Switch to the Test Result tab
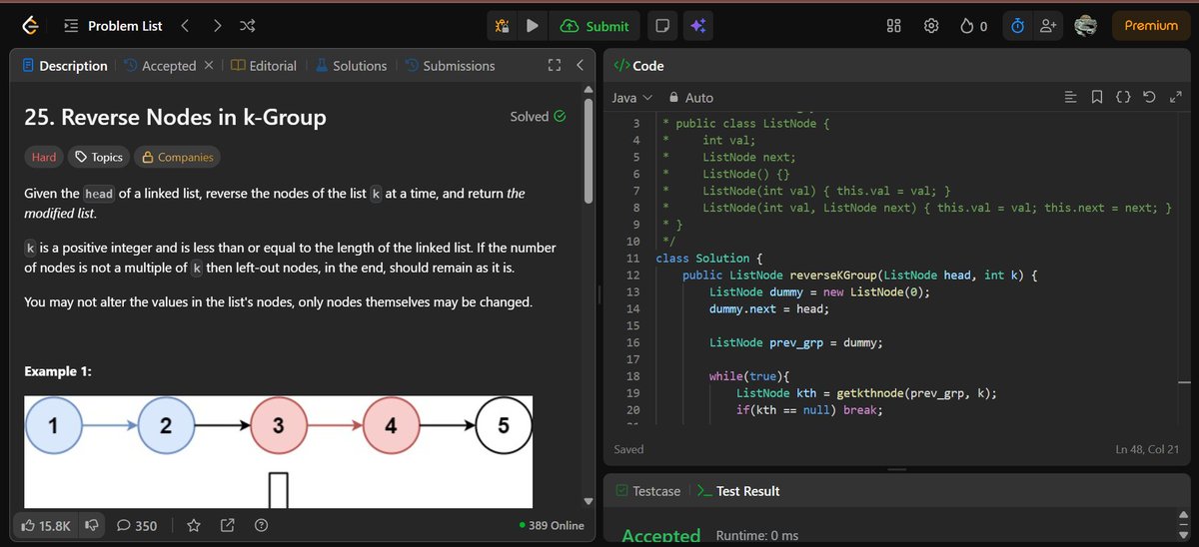 pos(738,491)
